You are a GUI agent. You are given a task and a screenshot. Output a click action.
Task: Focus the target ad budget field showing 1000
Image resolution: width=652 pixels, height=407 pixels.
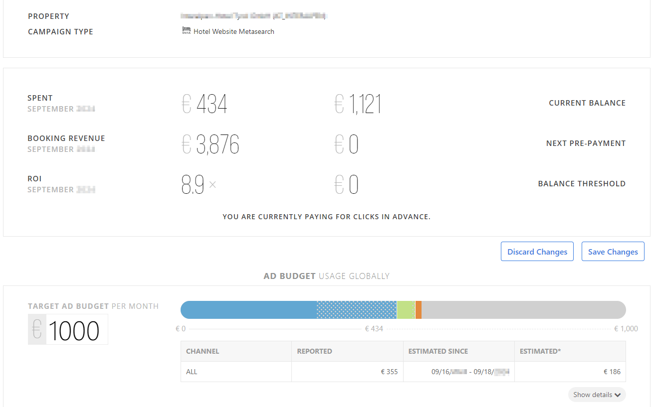76,330
